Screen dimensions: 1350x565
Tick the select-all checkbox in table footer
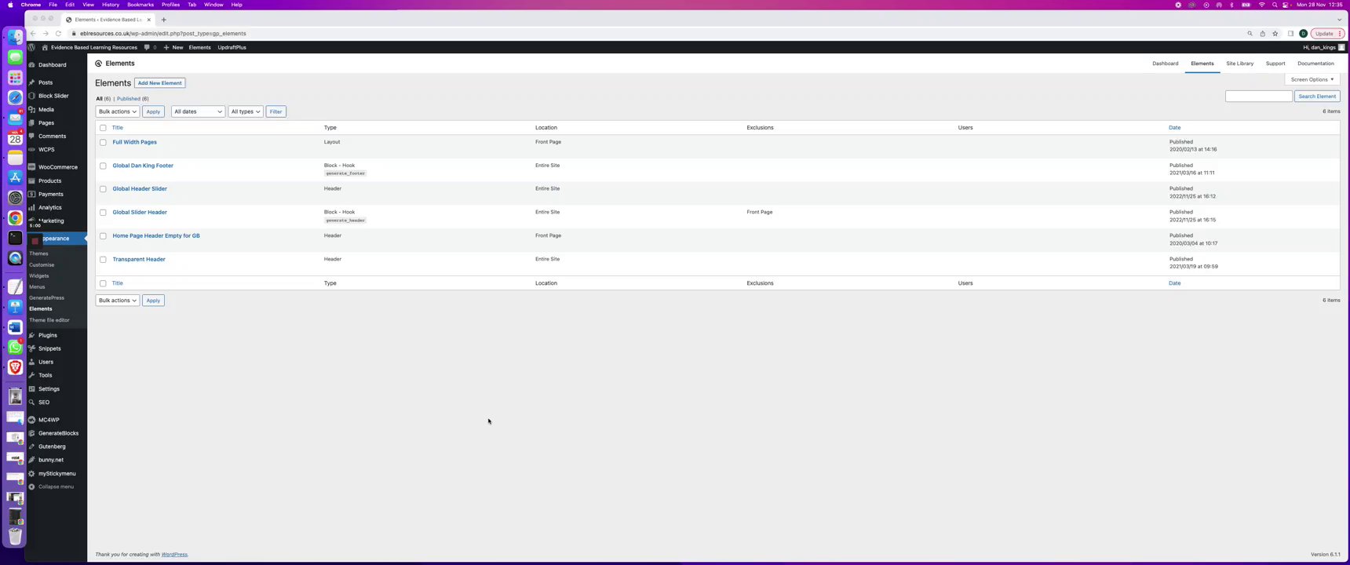coord(103,283)
